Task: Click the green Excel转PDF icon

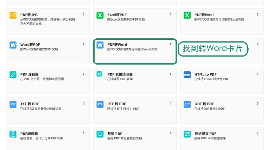Action: click(x=100, y=15)
